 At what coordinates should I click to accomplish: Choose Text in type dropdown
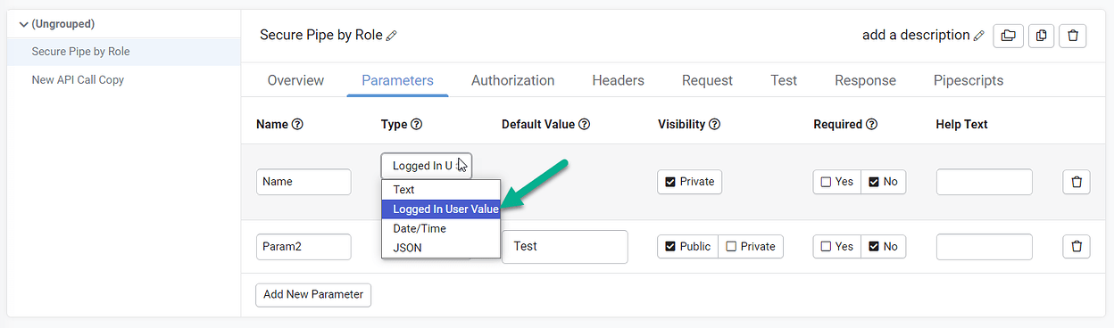pos(441,190)
